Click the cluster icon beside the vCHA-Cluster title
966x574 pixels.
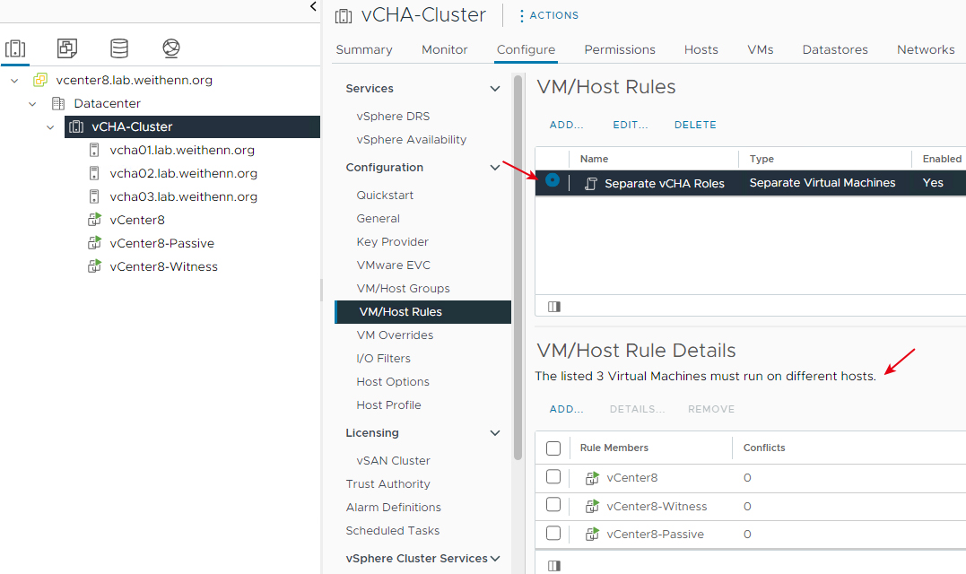344,16
